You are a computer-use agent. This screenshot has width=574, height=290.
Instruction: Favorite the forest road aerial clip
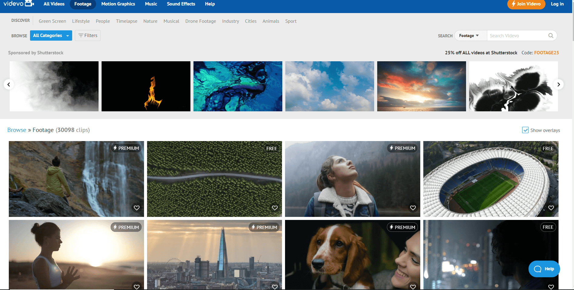tap(275, 207)
